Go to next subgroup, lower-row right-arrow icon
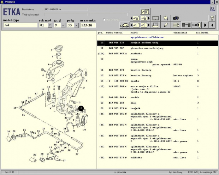 [145, 25]
